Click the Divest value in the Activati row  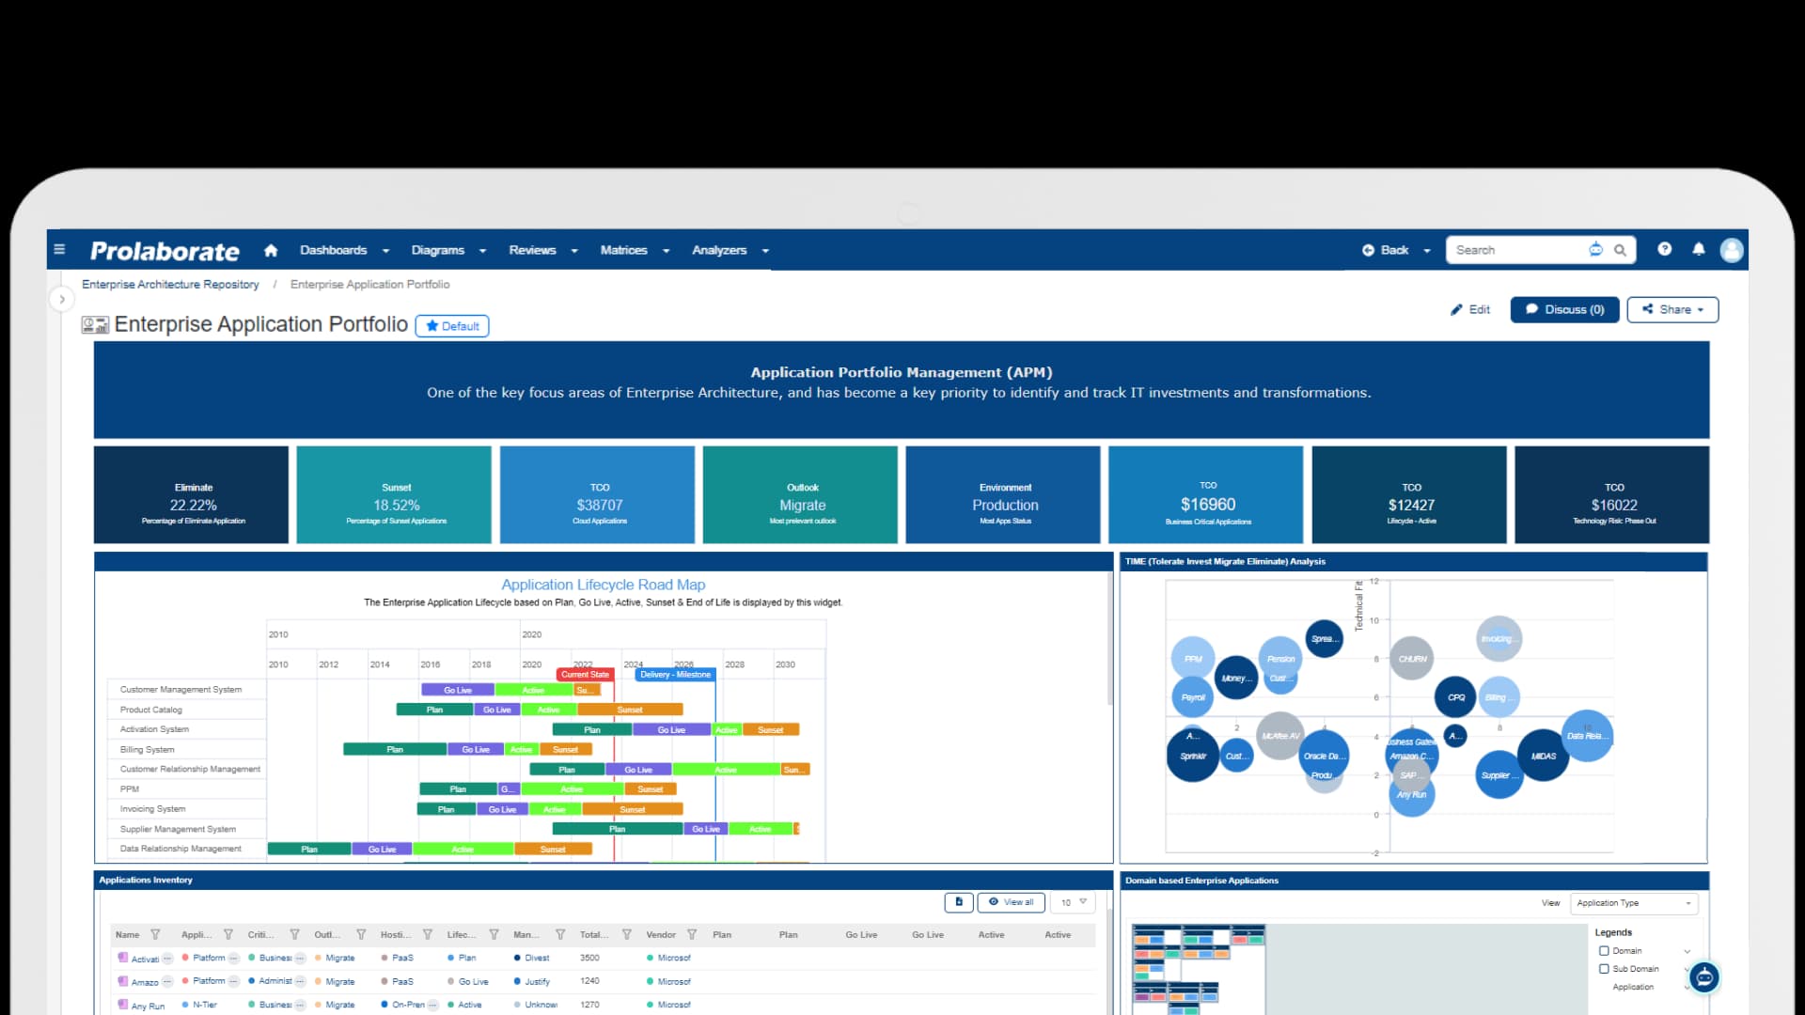tap(537, 959)
